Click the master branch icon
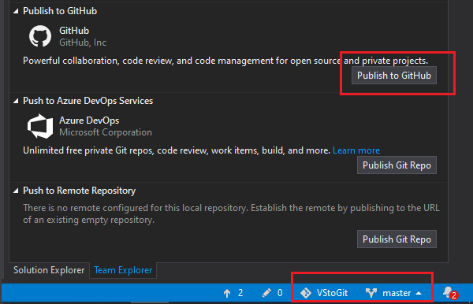 371,293
